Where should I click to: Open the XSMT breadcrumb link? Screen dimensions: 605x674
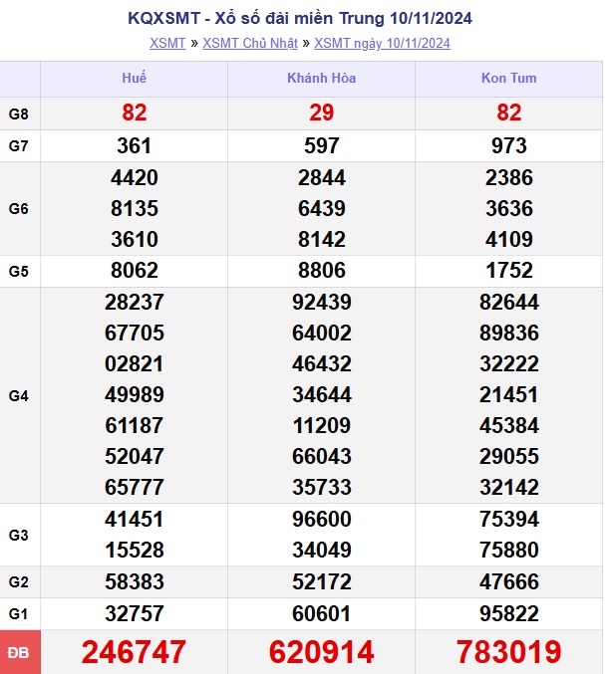tap(166, 43)
